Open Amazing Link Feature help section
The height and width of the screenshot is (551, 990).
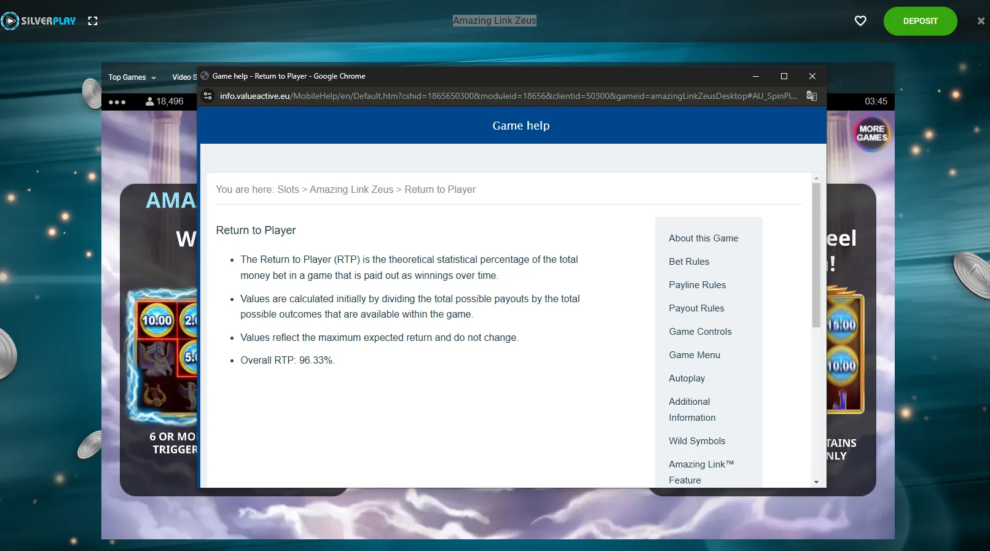tap(701, 472)
